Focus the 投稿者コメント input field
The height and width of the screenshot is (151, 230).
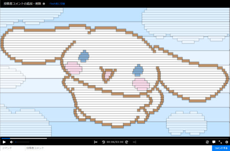(119, 148)
